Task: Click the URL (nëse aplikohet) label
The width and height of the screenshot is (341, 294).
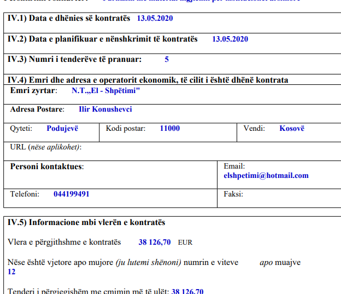Action: click(x=46, y=147)
